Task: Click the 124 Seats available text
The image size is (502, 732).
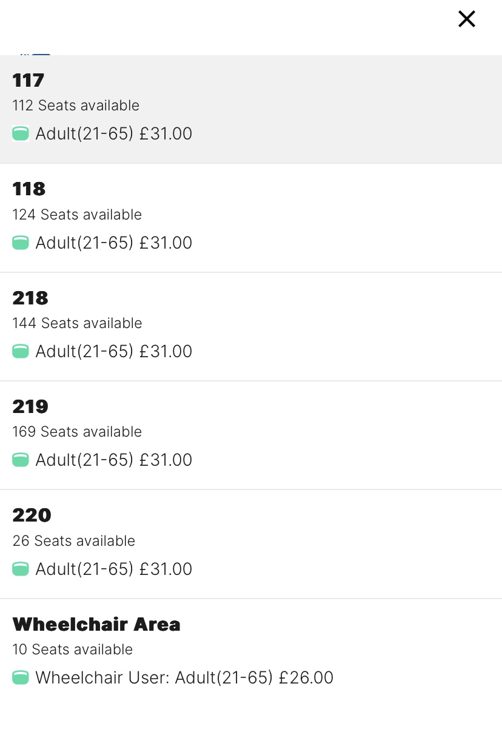Action: (77, 215)
